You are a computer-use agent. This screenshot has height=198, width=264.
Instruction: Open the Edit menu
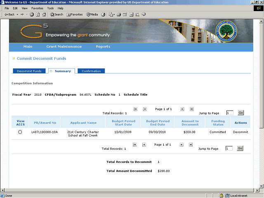tap(15, 8)
